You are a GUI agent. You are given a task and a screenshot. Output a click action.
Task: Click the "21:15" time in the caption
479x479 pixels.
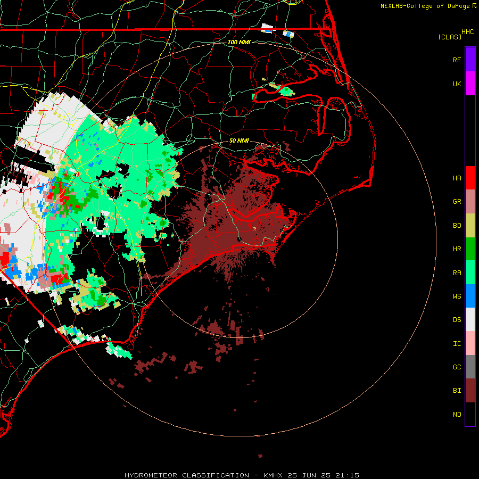click(350, 475)
